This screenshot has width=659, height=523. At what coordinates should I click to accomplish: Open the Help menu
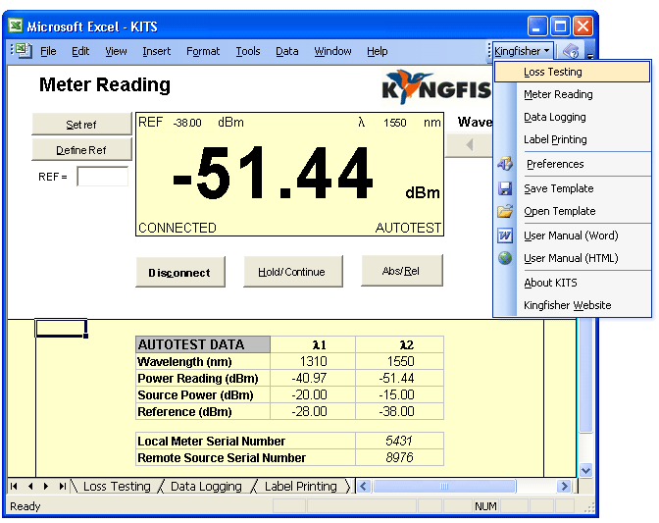377,51
